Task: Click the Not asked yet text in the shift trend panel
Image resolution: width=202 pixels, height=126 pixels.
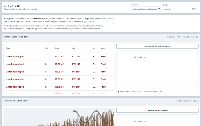Action: click(x=140, y=122)
